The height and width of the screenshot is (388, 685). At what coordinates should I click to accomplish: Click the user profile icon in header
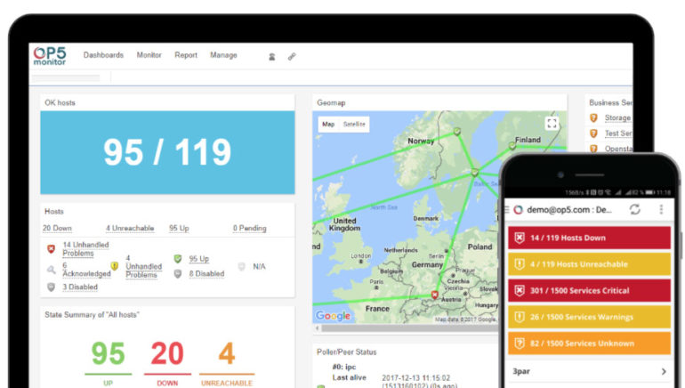(x=271, y=57)
